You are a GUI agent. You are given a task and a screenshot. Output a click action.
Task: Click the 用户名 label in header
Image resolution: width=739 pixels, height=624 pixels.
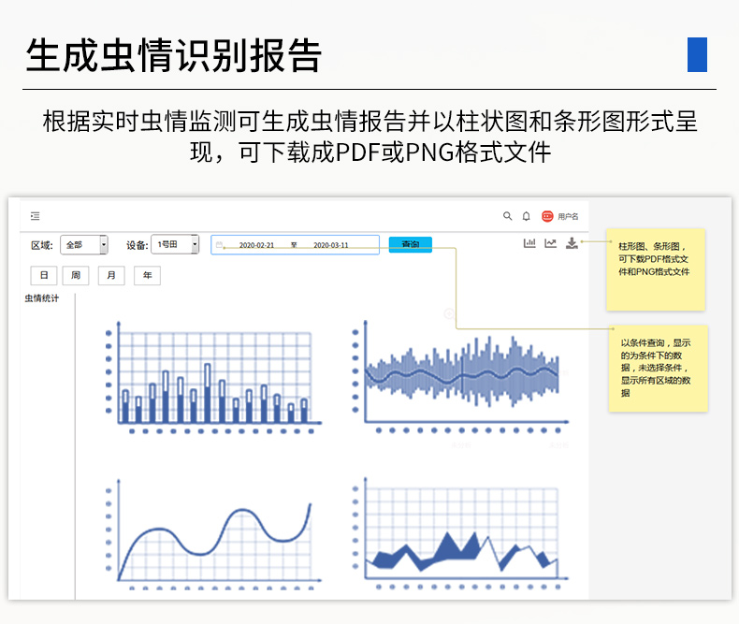[x=568, y=217]
